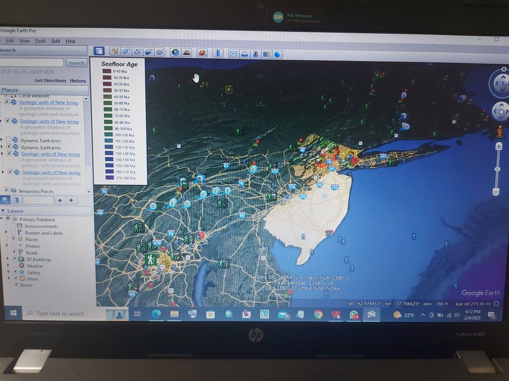Expand Borders and Labels layer tree
Image resolution: width=509 pixels, height=381 pixels.
click(6, 232)
